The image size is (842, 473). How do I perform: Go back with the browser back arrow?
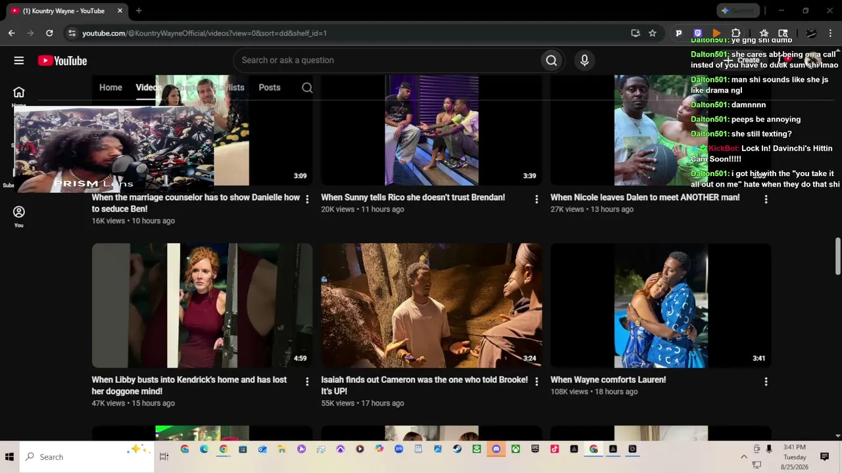coord(11,33)
